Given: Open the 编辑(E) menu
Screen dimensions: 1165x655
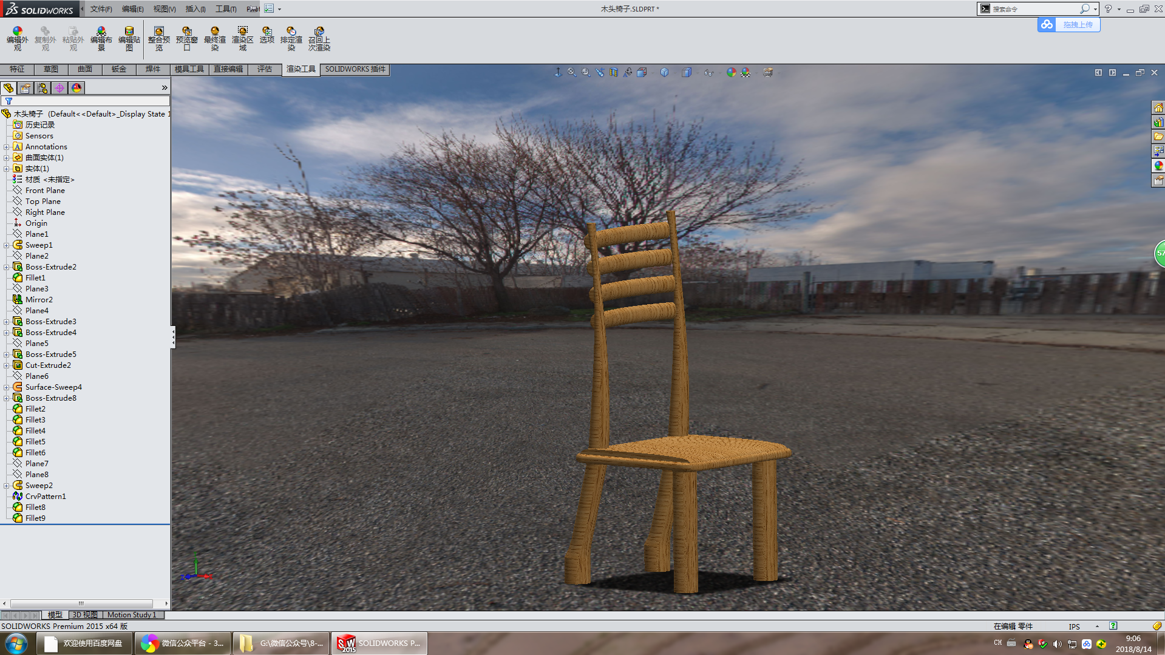Looking at the screenshot, I should 133,9.
